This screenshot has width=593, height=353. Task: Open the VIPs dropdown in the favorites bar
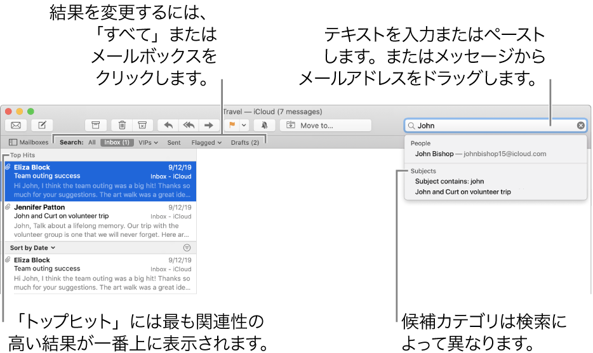click(148, 142)
